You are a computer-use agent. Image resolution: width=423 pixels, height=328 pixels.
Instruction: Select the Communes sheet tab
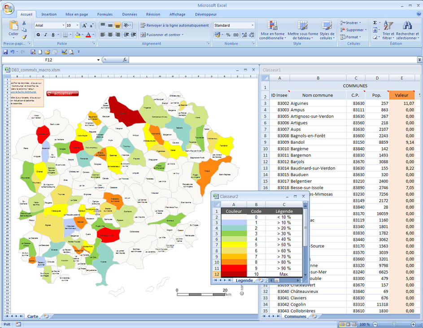click(x=295, y=316)
